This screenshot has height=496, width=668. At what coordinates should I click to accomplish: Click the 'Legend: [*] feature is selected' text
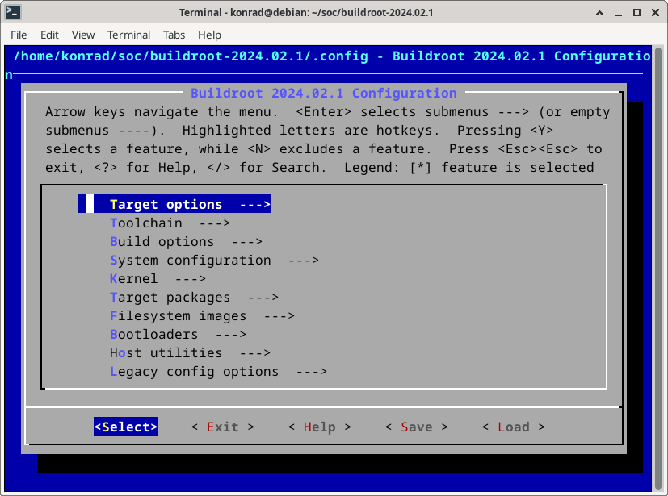pyautogui.click(x=469, y=168)
